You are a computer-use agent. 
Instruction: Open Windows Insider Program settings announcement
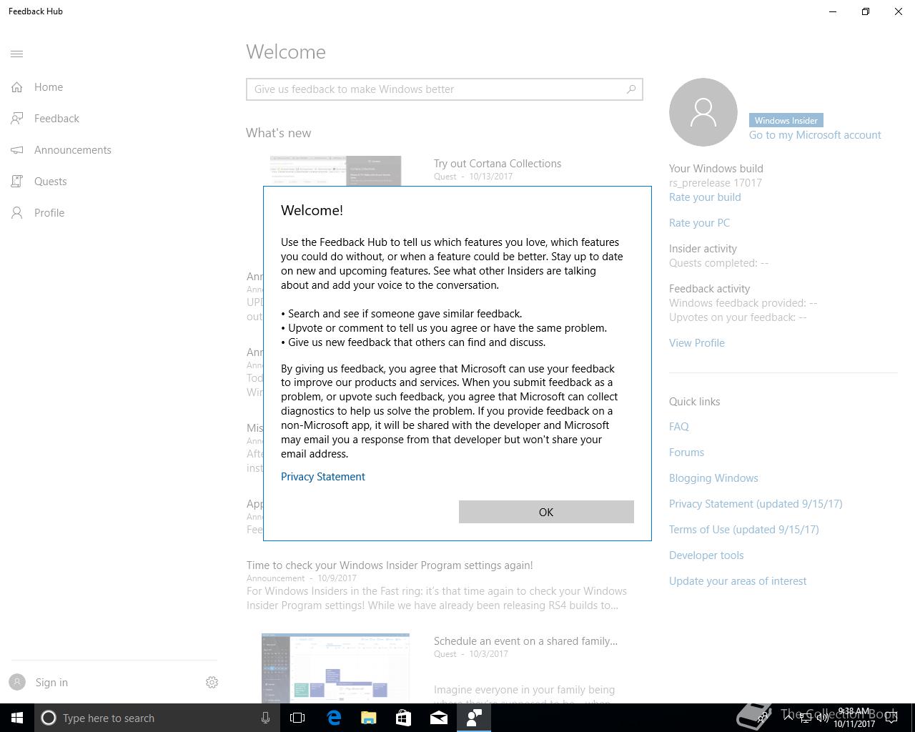(390, 565)
